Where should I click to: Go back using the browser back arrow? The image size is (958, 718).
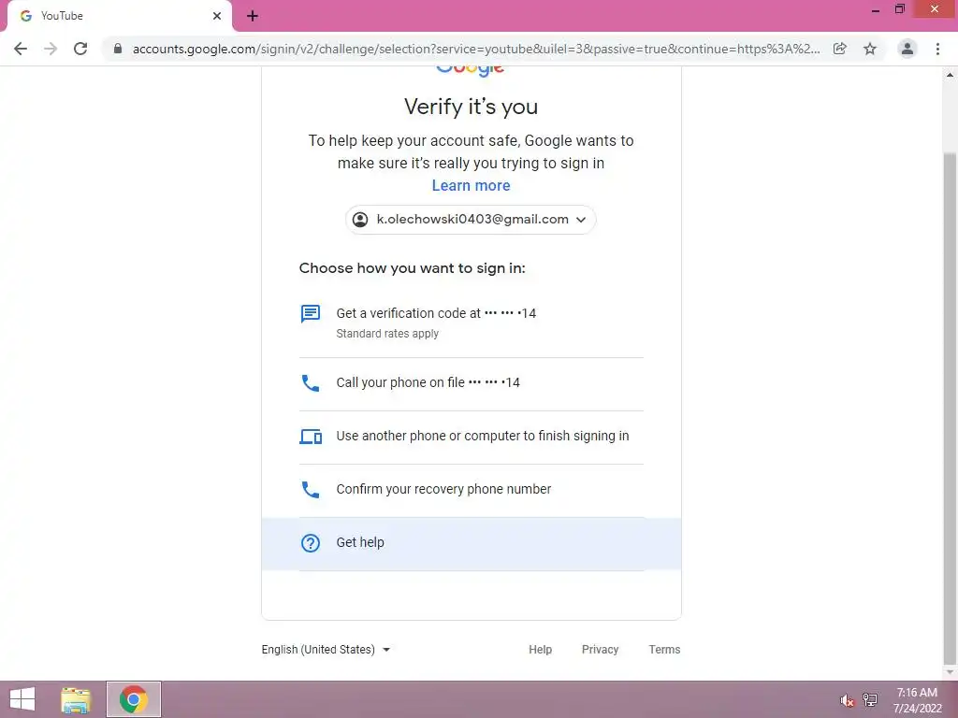(21, 49)
